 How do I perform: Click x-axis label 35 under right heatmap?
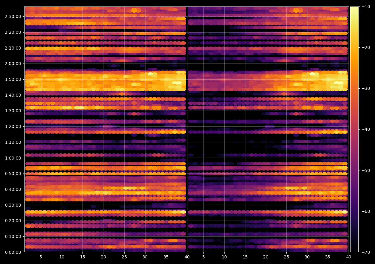click(328, 257)
